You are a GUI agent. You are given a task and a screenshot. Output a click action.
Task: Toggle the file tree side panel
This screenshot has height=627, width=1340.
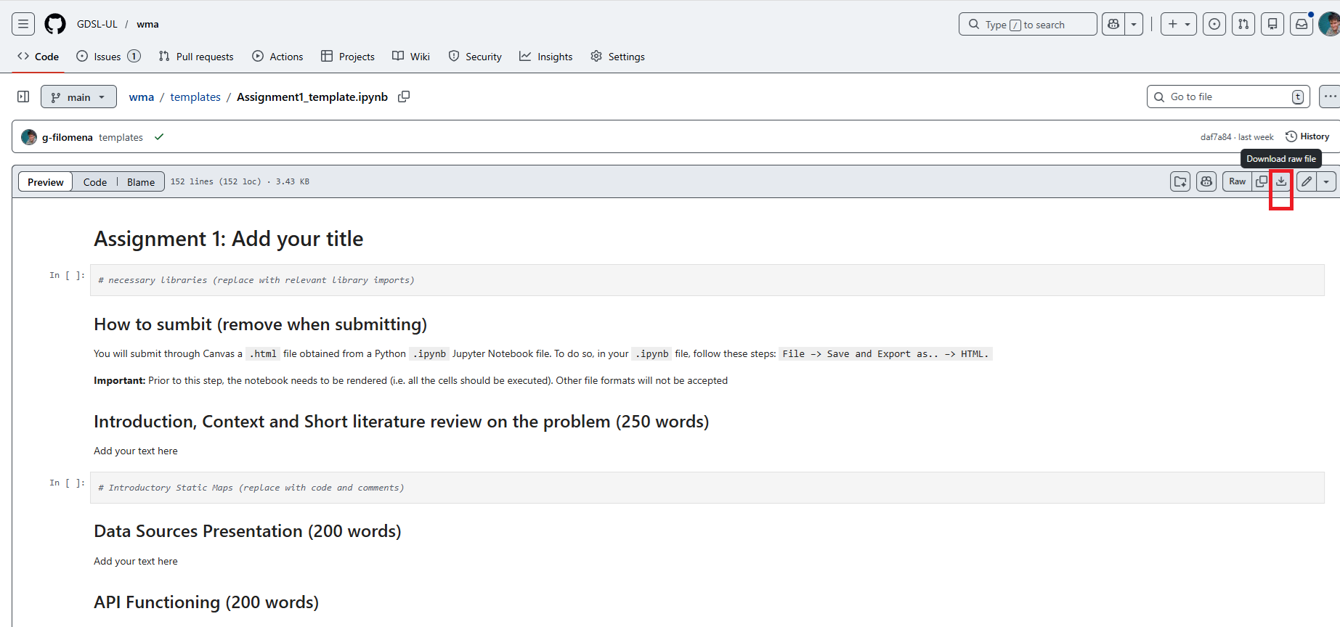[x=23, y=97]
